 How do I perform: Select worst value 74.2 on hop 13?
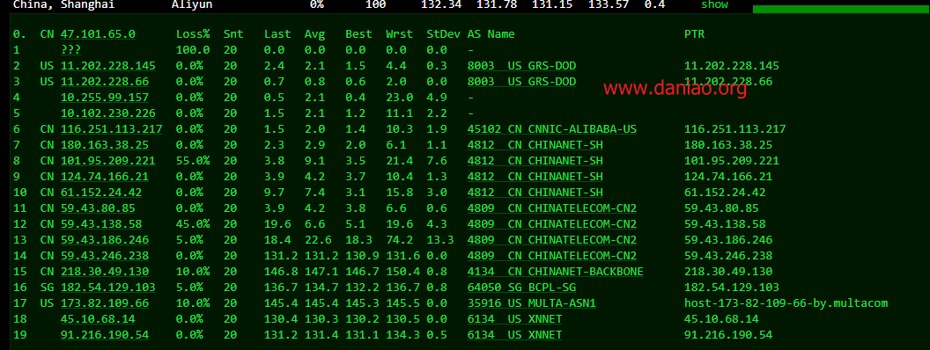(399, 240)
